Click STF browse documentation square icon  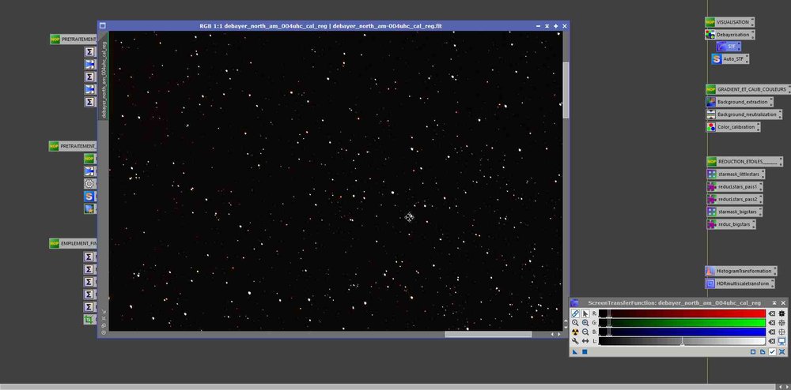coord(753,352)
